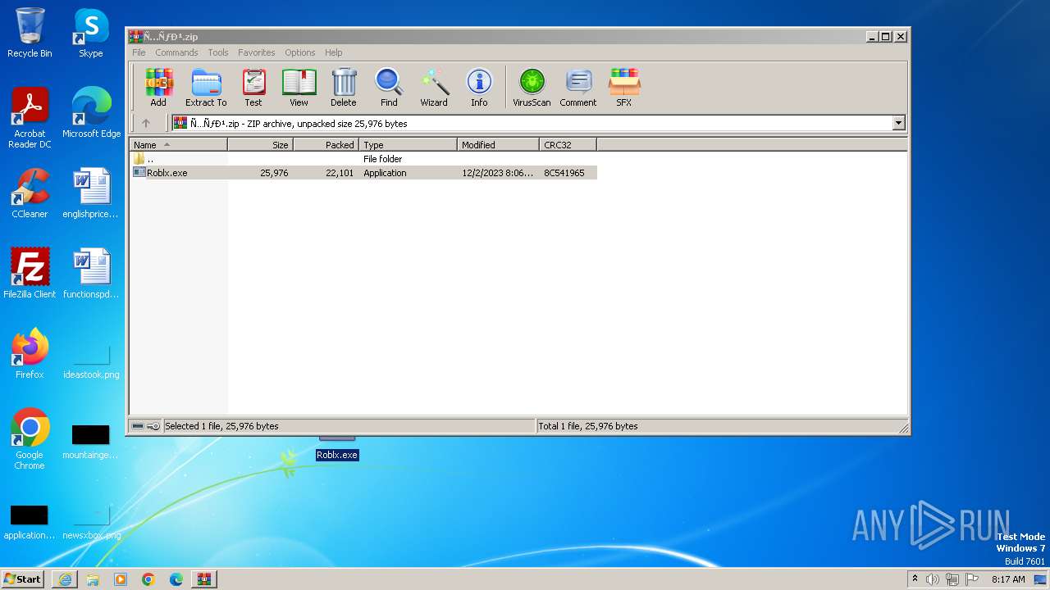Click 'Total 1 file, 25,976 bytes' status text
This screenshot has width=1050, height=590.
coord(587,426)
